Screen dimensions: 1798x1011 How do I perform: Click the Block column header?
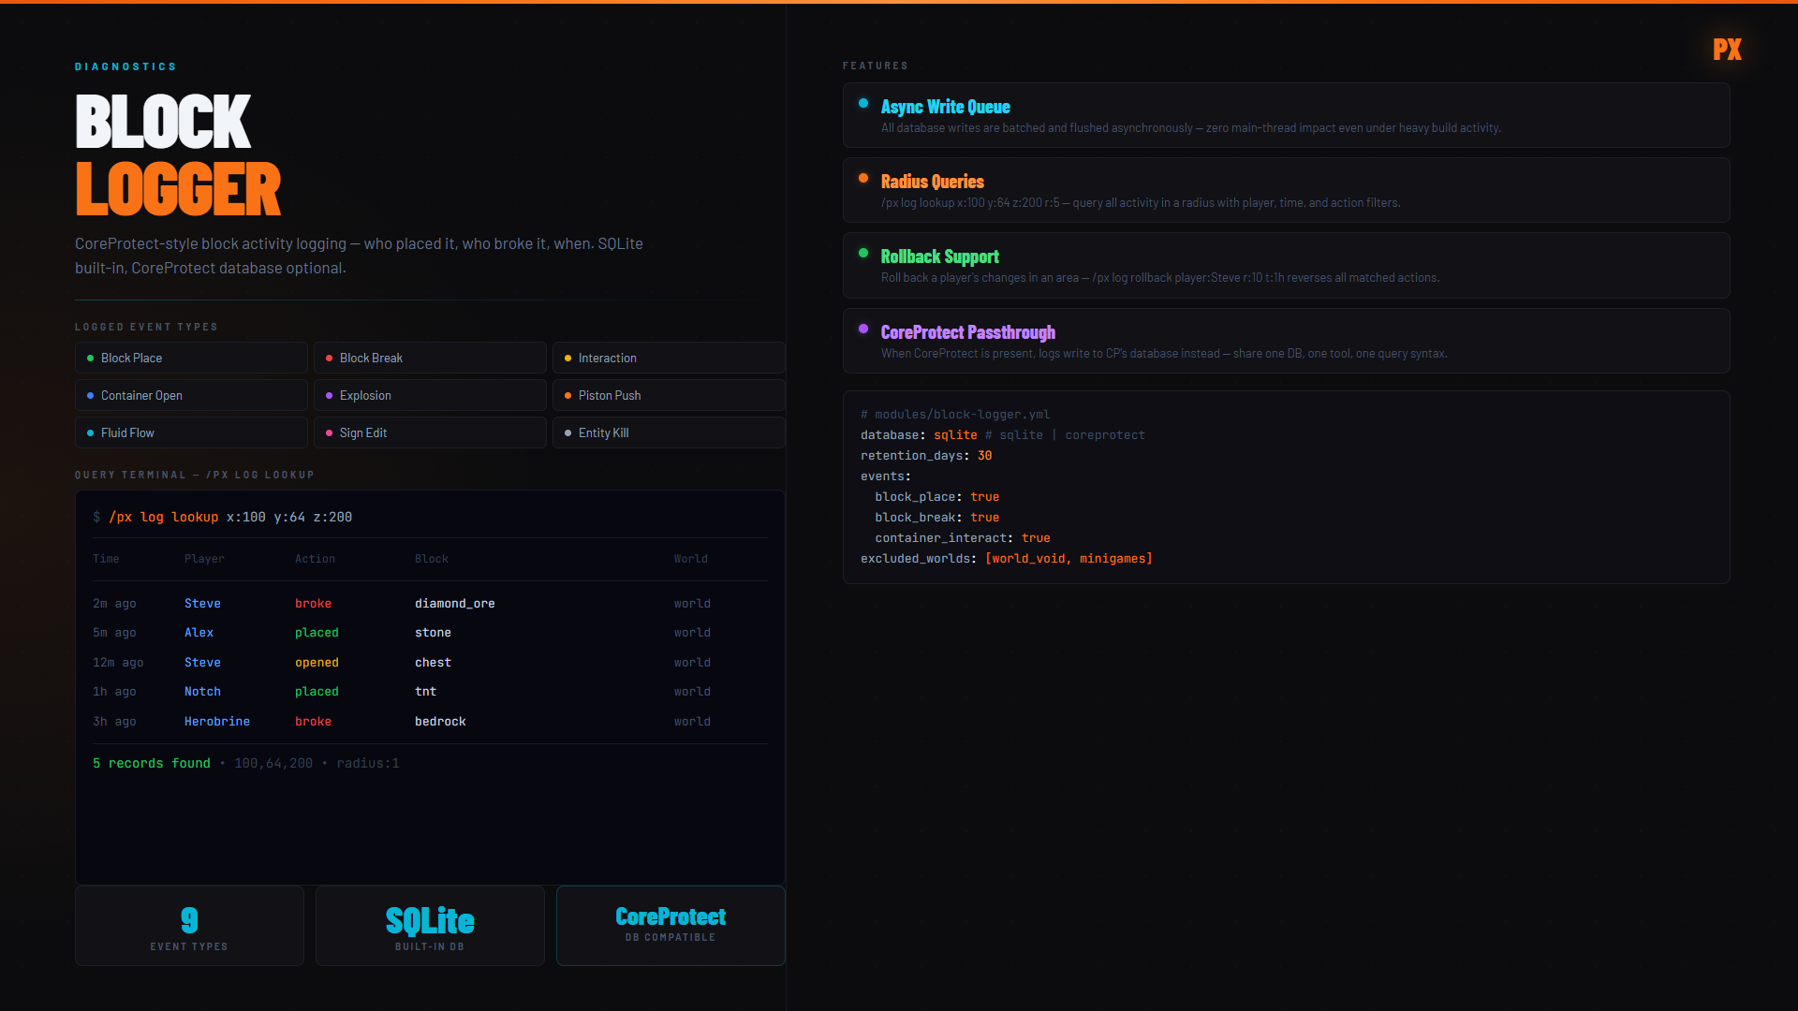point(432,559)
